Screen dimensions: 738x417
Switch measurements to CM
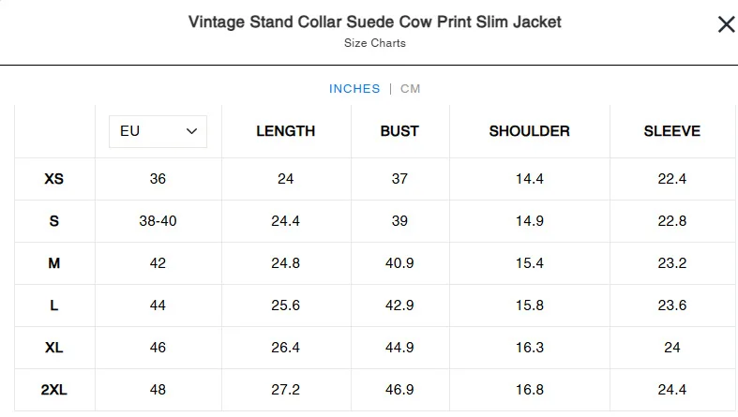point(411,89)
